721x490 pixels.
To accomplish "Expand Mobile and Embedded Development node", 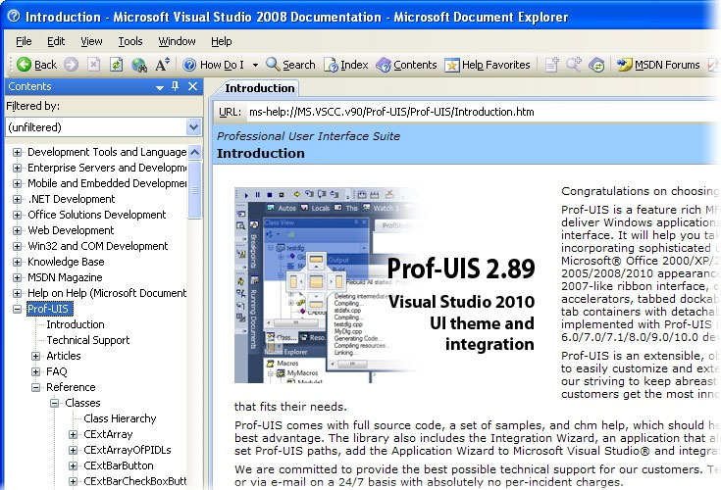I will pos(17,183).
